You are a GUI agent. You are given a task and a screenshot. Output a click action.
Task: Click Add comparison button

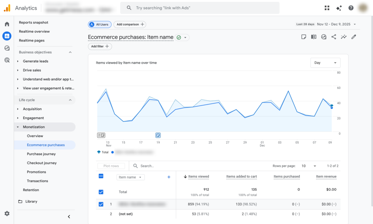[130, 24]
